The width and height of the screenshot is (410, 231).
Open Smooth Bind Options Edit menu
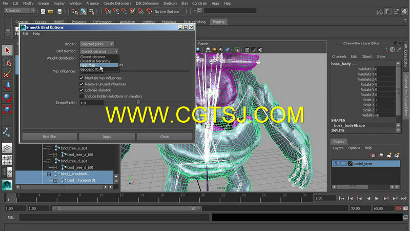click(25, 34)
